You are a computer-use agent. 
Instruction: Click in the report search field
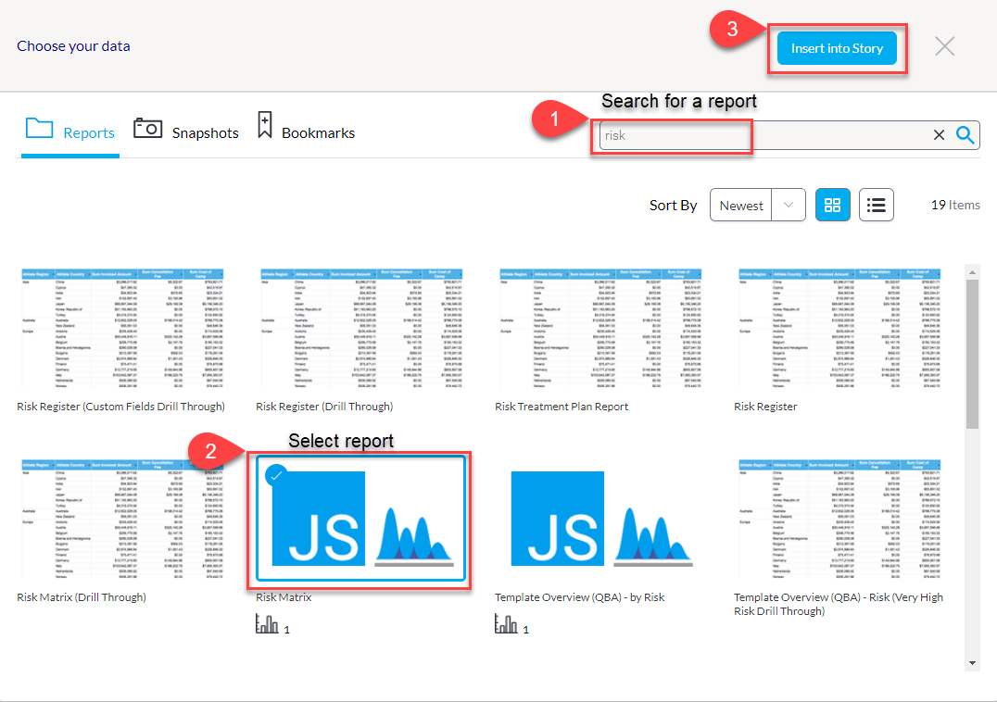pyautogui.click(x=760, y=135)
